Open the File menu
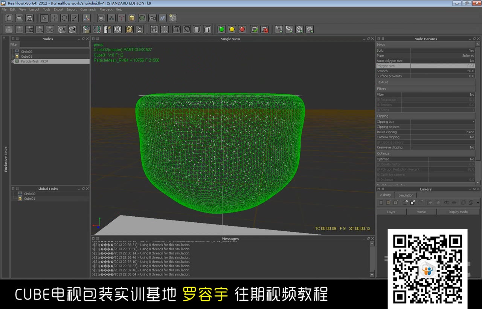 click(4, 9)
